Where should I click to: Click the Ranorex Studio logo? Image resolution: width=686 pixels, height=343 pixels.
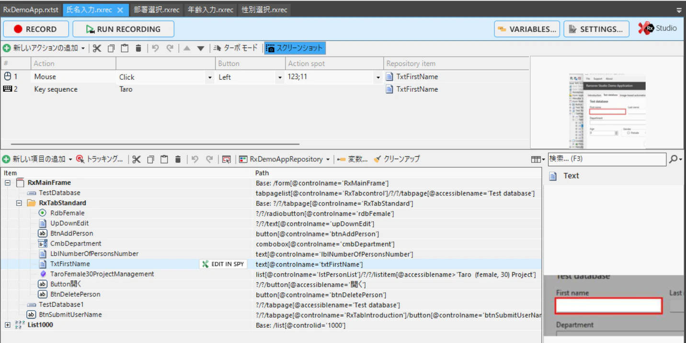[657, 28]
